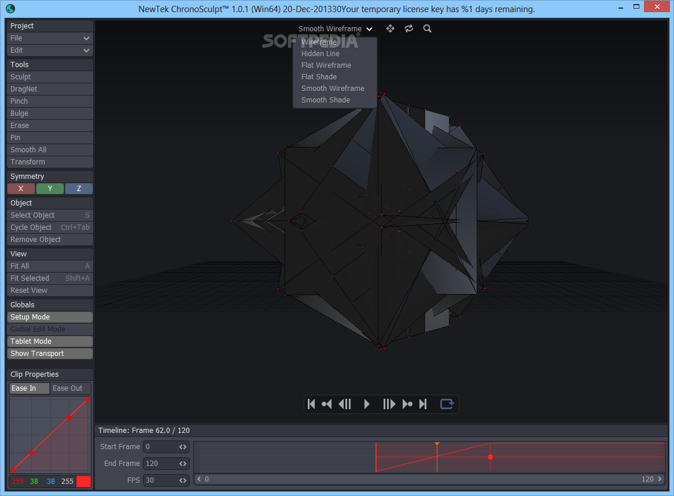
Task: Click Fit All view
Action: pos(50,266)
